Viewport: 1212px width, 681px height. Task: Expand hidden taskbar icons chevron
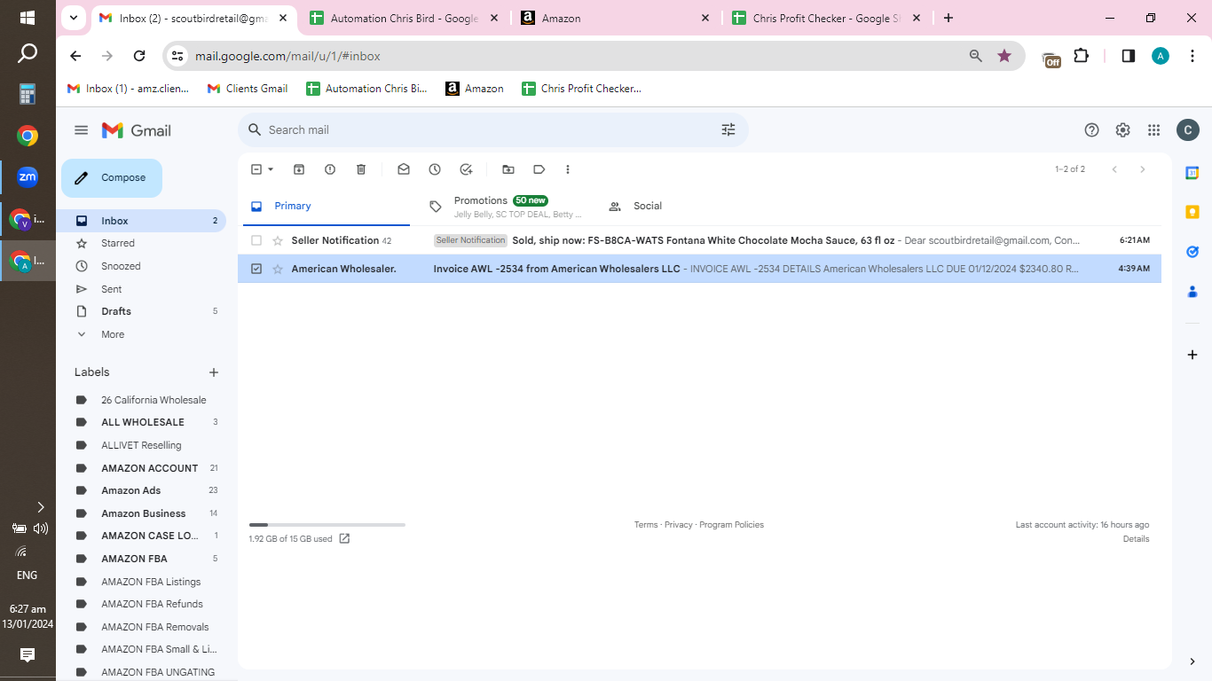[x=40, y=507]
